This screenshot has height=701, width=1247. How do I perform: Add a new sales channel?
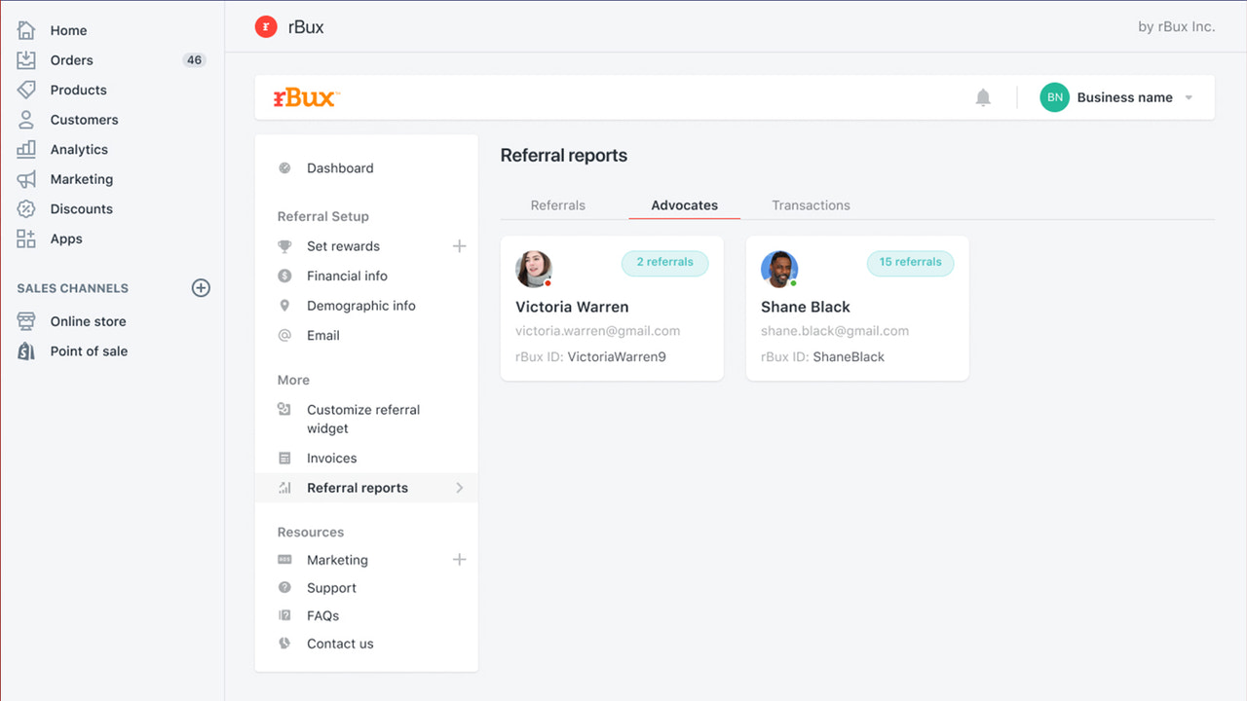coord(201,288)
